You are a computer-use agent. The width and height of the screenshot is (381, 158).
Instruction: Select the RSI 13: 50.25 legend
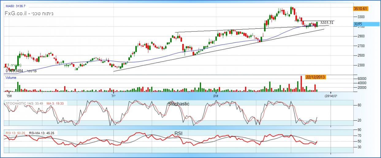tap(15, 133)
